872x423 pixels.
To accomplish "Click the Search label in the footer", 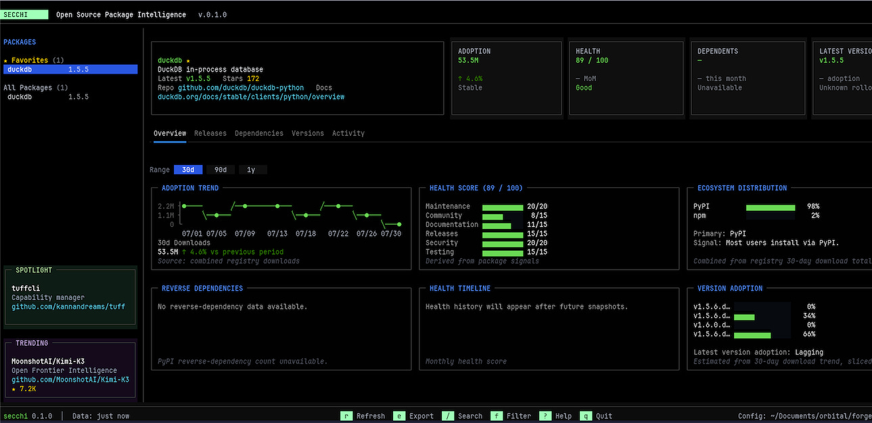I will (470, 416).
